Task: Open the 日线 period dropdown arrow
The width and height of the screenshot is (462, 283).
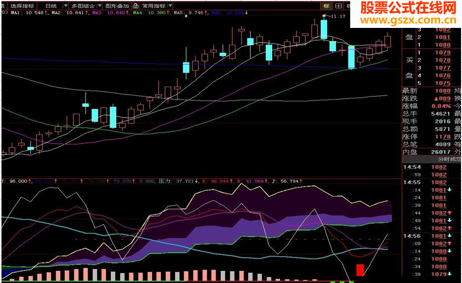Action: click(x=66, y=6)
